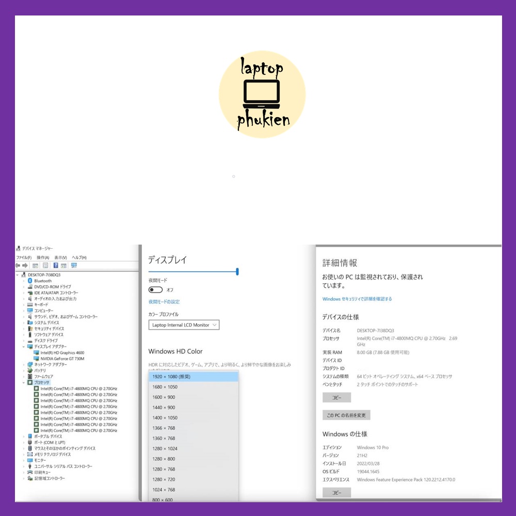Open the 夜間モードの設定 link
516x516 pixels.
(164, 301)
